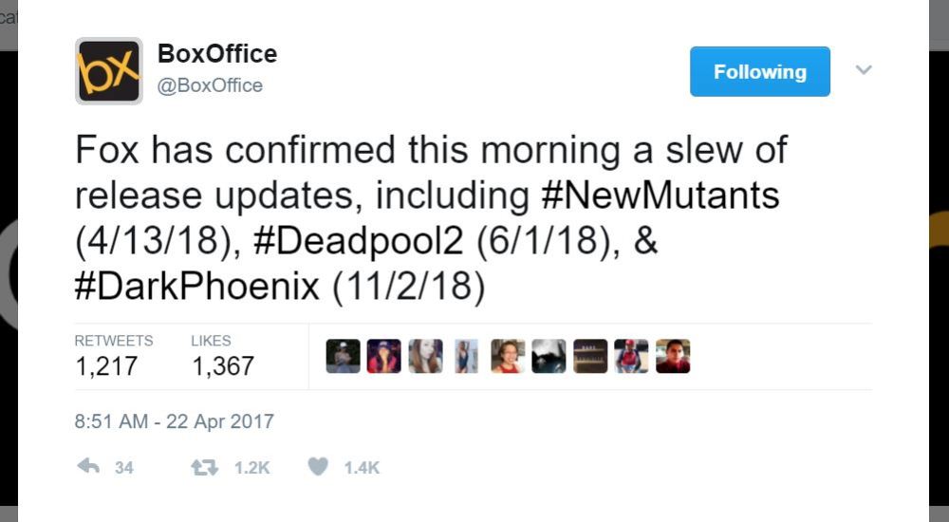Expand the tweet options chevron
Viewport: 949px width, 522px height.
[864, 70]
